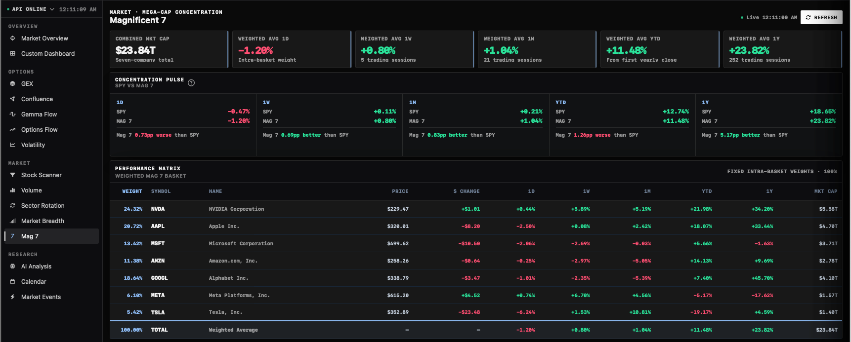The width and height of the screenshot is (851, 342).
Task: Sort by $ CHANGE column header
Action: pos(467,191)
